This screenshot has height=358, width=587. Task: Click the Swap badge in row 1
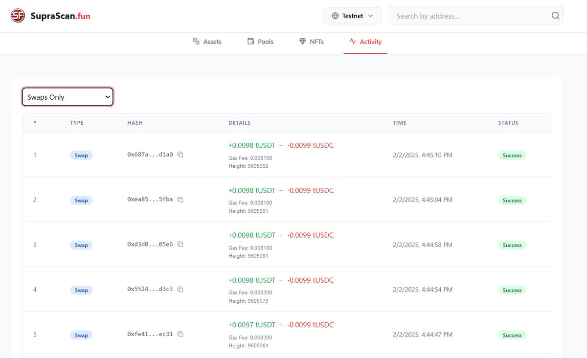click(x=81, y=155)
